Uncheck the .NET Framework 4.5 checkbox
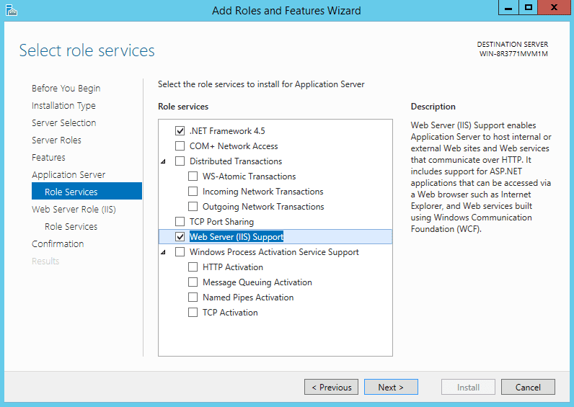The image size is (574, 407). (180, 130)
